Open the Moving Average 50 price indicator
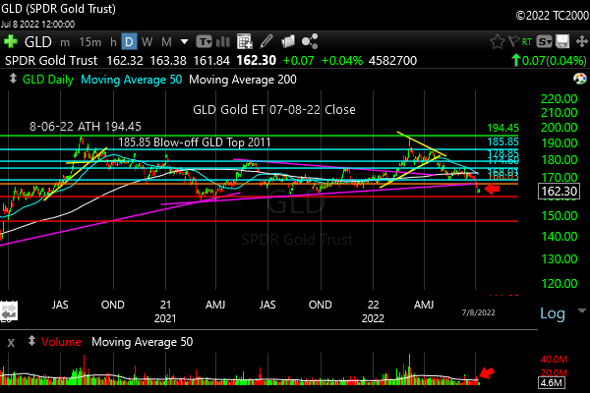This screenshot has width=590, height=393. (132, 80)
